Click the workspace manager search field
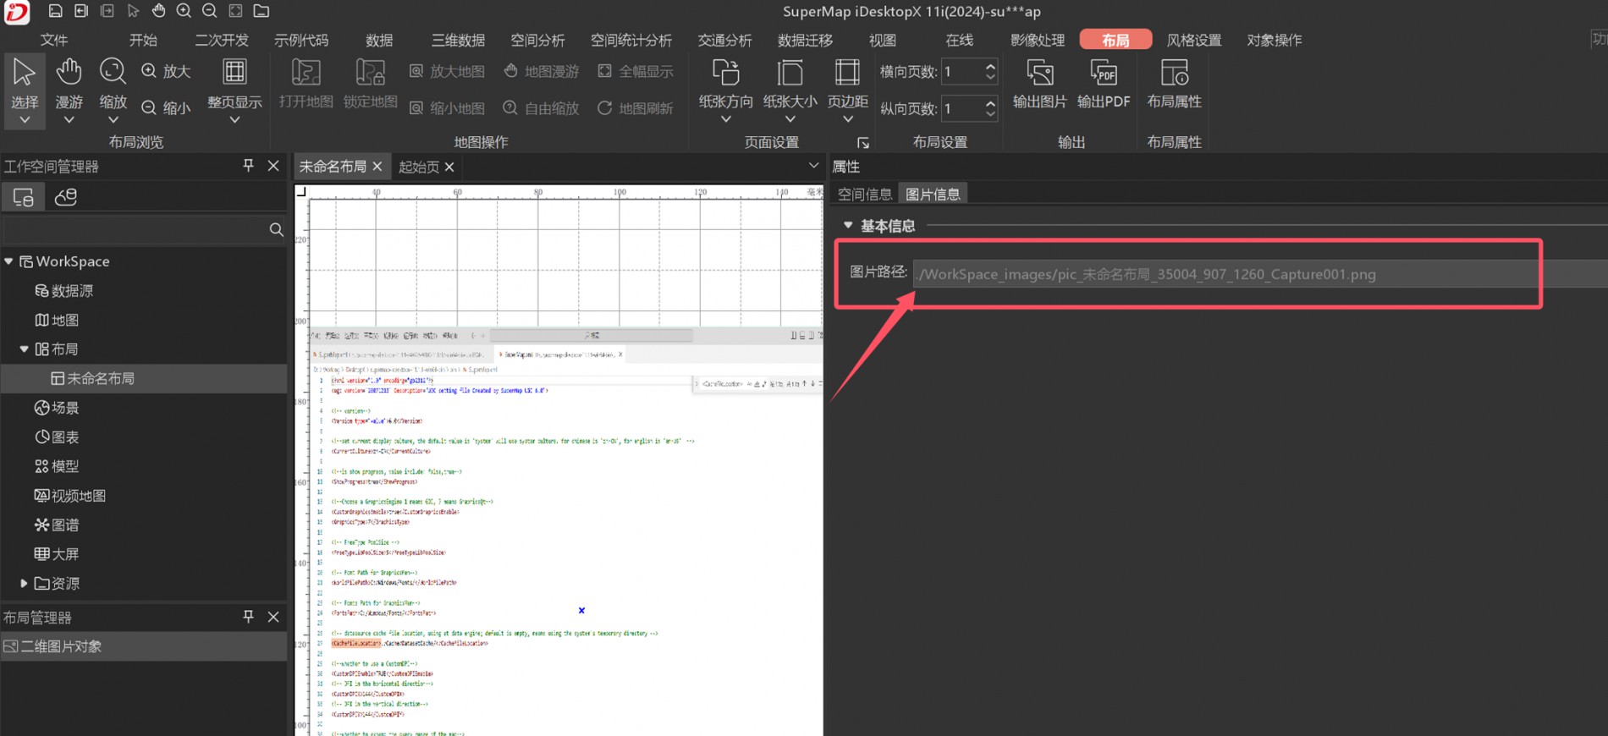The image size is (1608, 736). click(135, 229)
